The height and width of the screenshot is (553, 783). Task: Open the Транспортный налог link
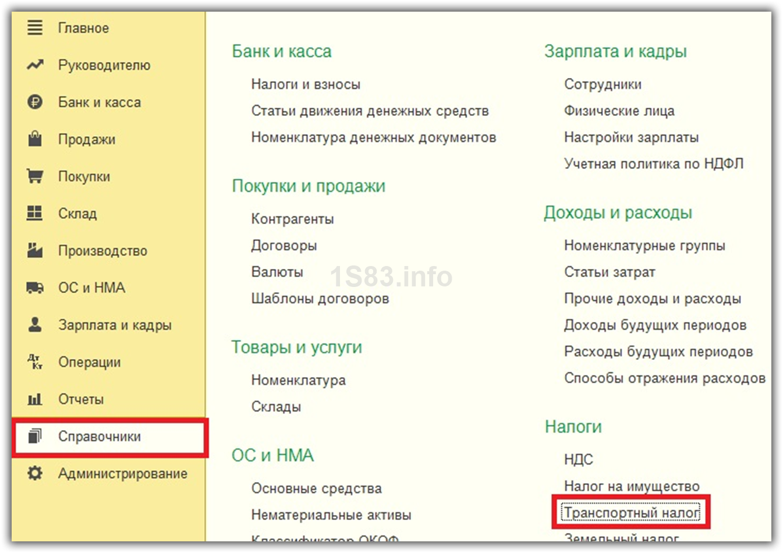pos(631,513)
